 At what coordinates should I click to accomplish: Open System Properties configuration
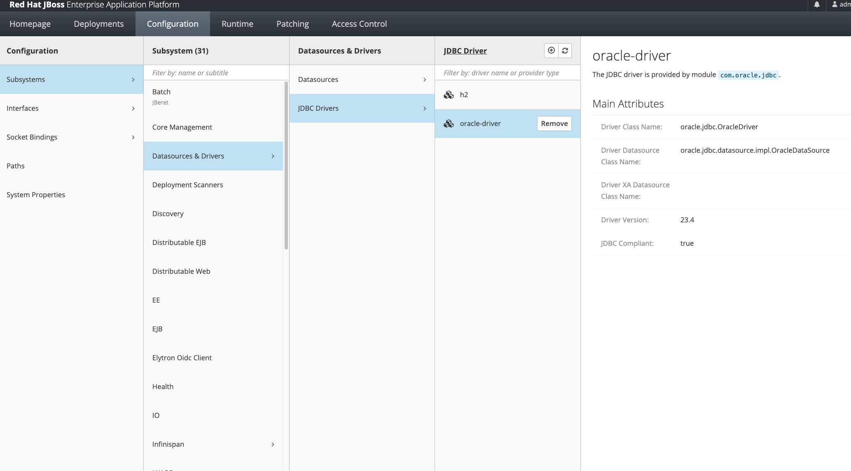(36, 194)
